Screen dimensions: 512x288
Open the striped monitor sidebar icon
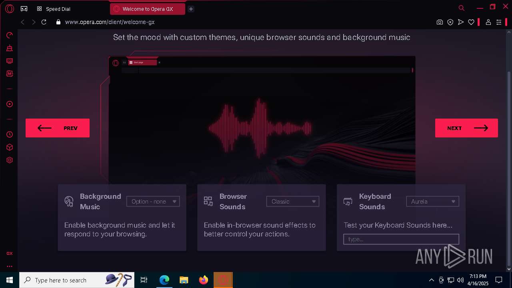[x=10, y=61]
